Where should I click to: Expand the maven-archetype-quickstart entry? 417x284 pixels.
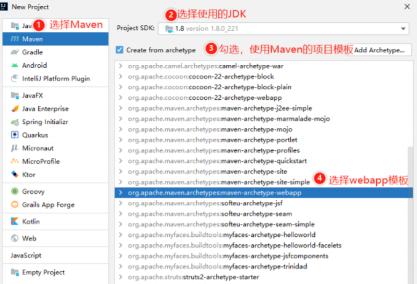click(121, 161)
